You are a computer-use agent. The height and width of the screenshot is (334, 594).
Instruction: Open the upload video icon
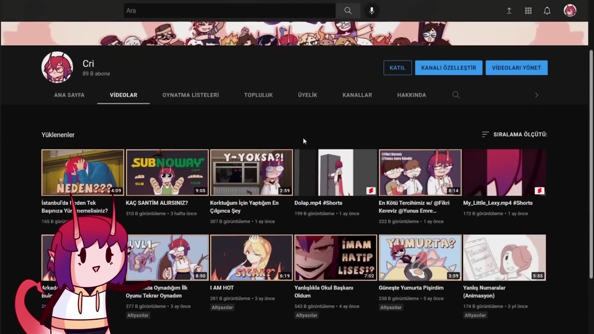[x=509, y=11]
